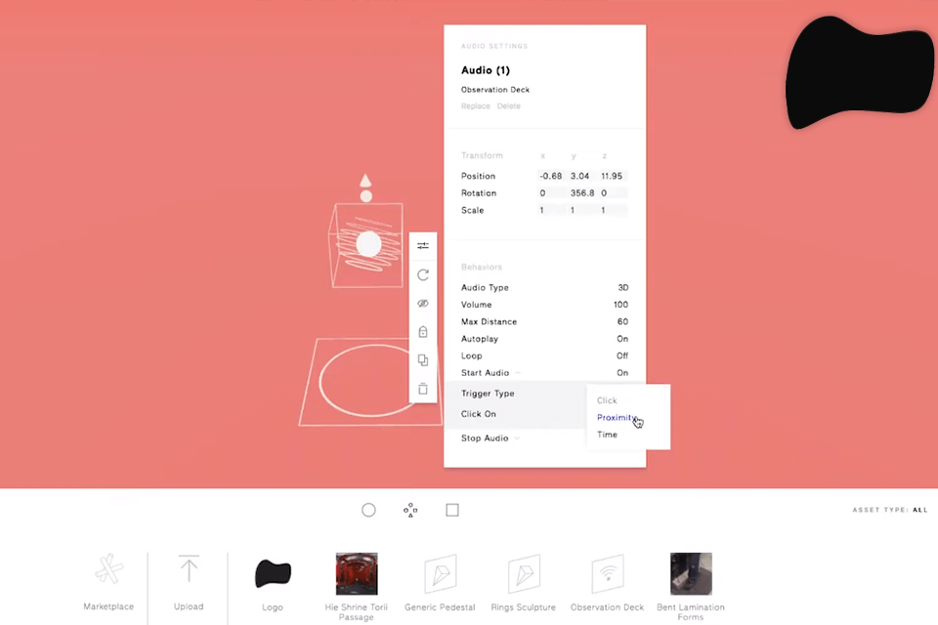Edit Scale x field
The image size is (938, 625).
coord(551,210)
